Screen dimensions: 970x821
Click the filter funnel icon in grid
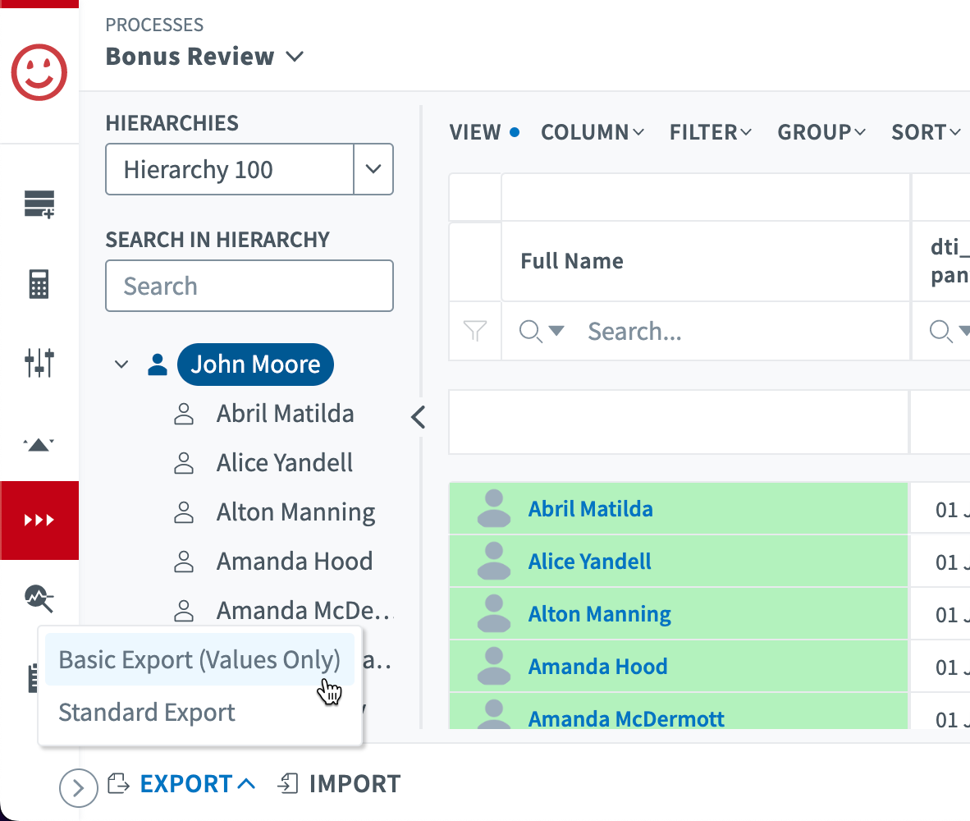pos(475,331)
